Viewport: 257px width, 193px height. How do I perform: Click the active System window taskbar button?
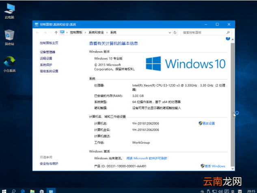pos(51,191)
